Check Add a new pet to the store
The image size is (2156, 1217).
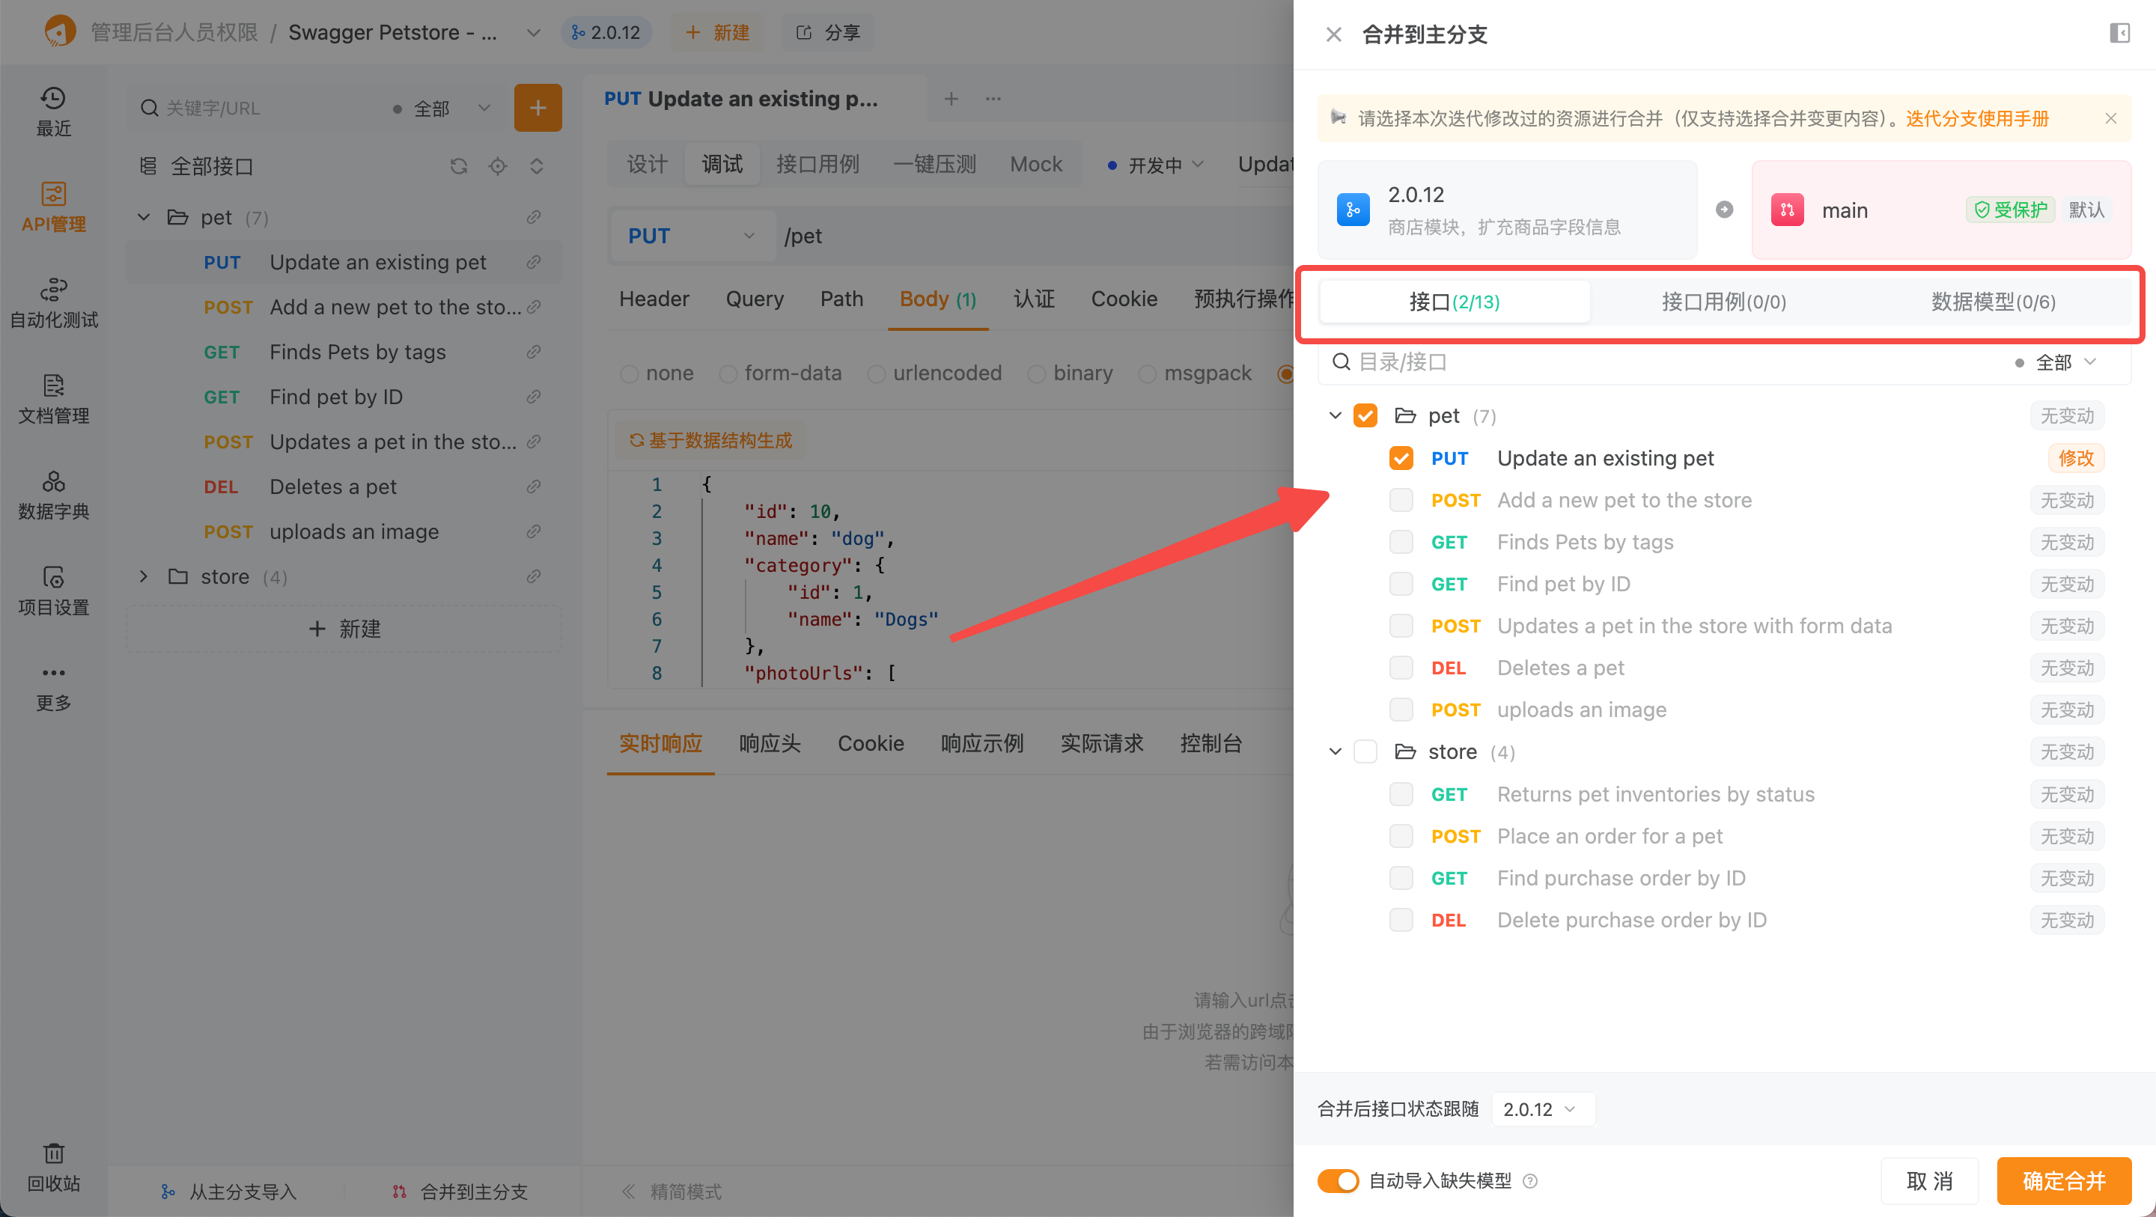[1401, 500]
